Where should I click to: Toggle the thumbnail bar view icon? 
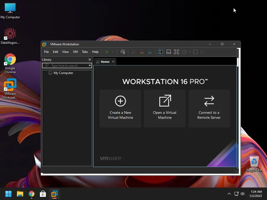169,52
